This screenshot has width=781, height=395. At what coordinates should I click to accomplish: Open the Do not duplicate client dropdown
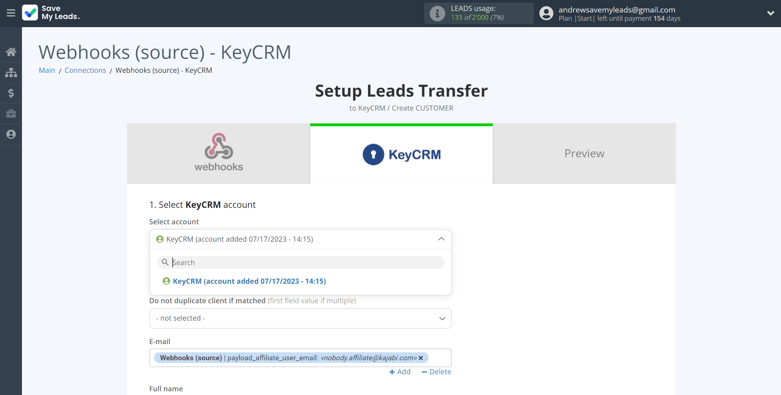300,318
